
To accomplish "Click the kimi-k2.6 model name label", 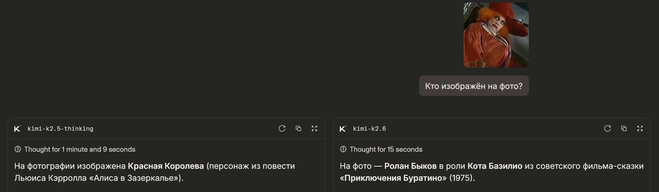I will point(370,128).
